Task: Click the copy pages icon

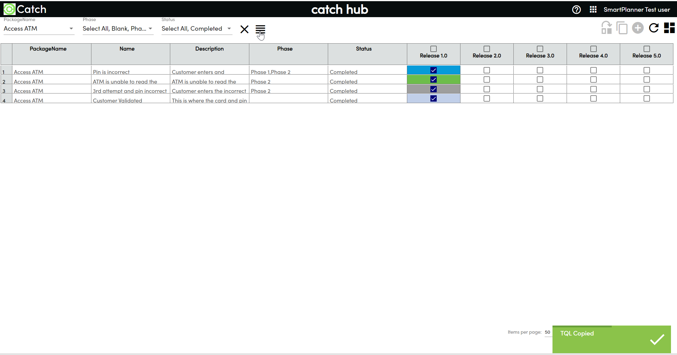Action: [622, 28]
